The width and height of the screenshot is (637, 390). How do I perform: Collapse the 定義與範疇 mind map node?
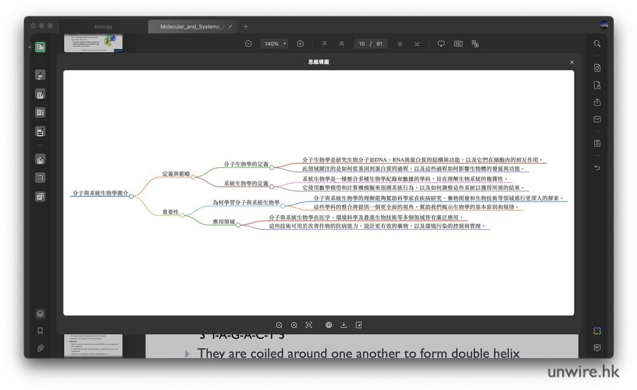[193, 177]
